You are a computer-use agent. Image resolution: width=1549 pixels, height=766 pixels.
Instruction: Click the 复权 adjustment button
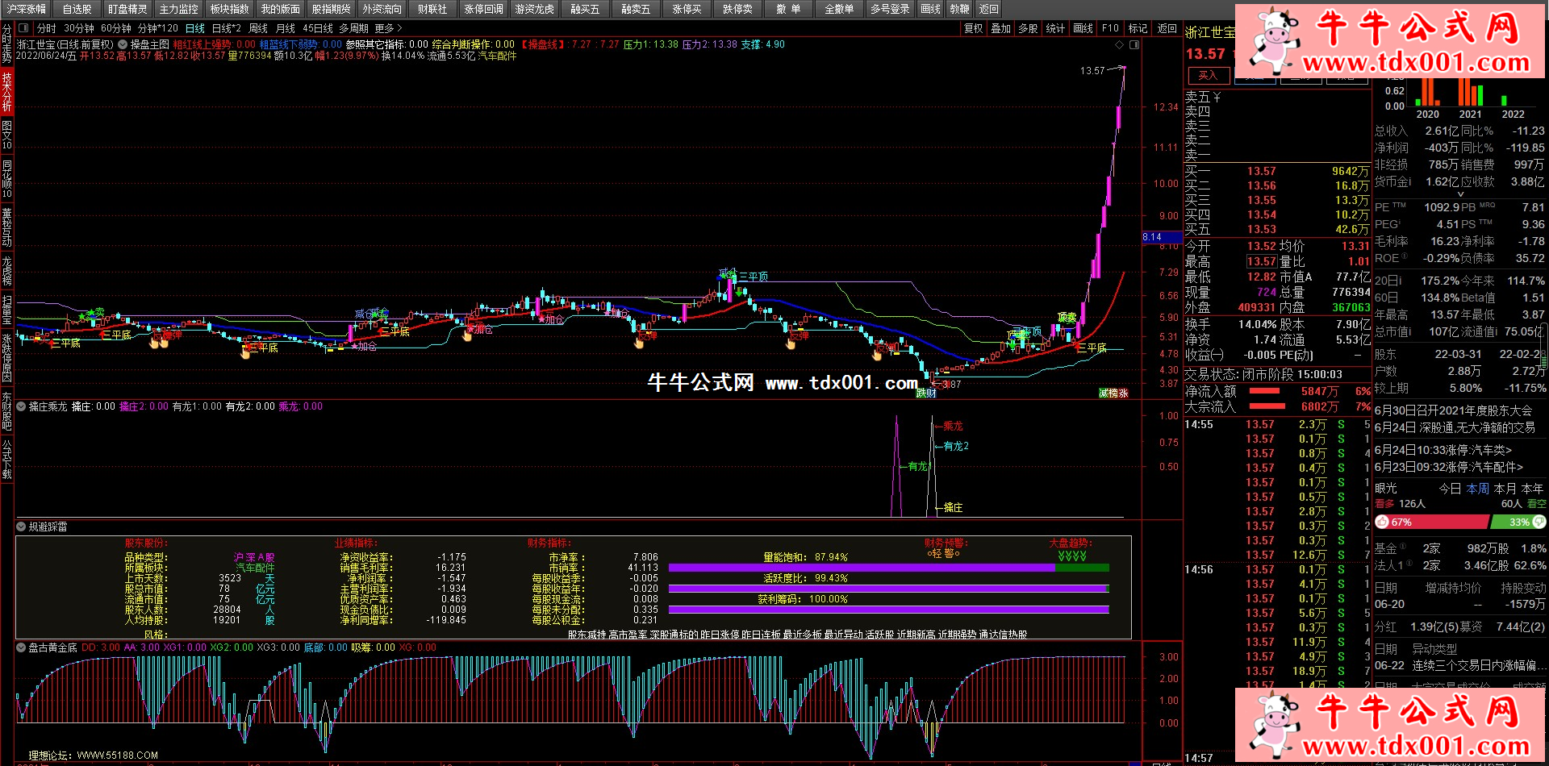[974, 28]
